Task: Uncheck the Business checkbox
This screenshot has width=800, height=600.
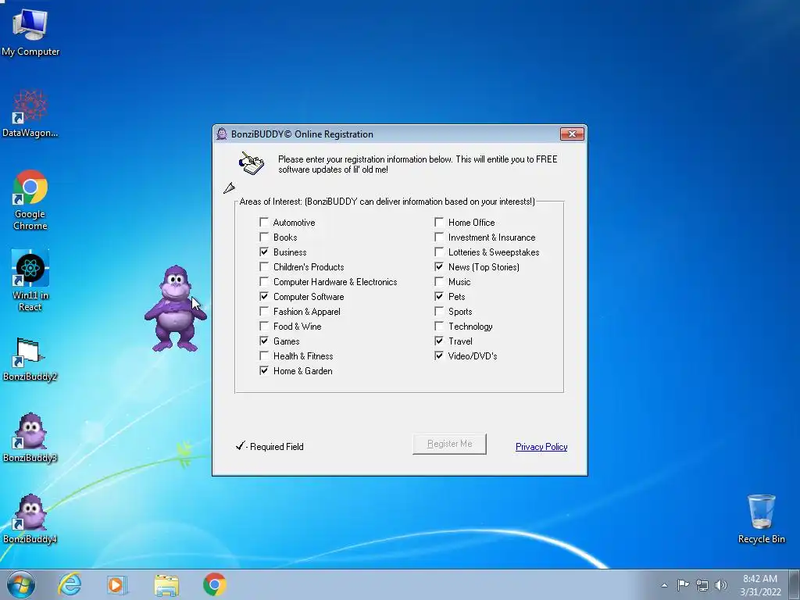Action: (x=264, y=252)
